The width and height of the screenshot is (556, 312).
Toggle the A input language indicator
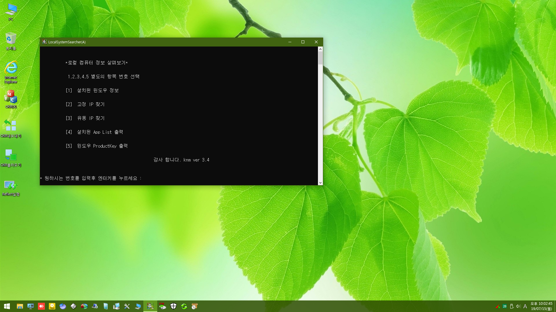(x=525, y=306)
